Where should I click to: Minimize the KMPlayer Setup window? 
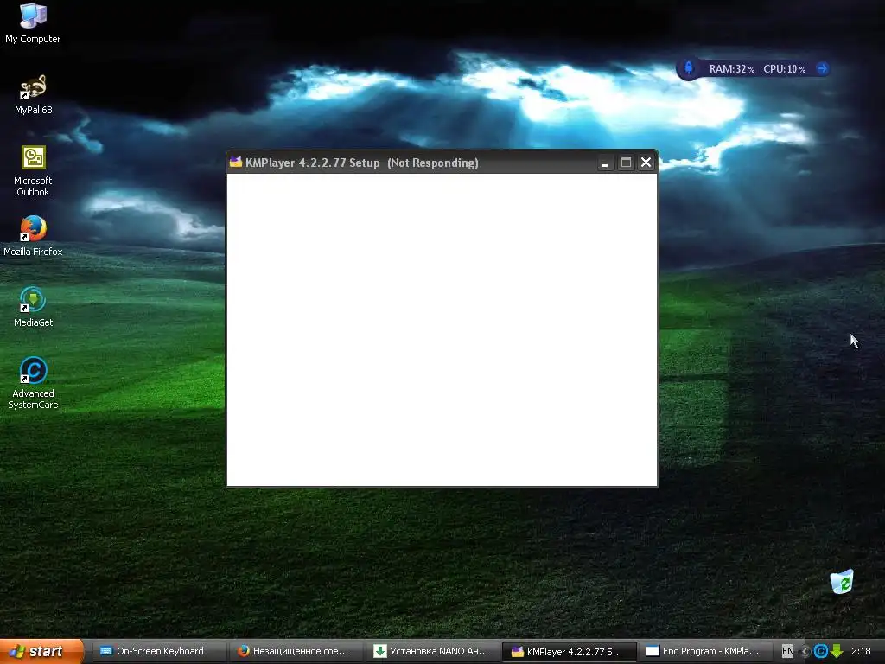[x=604, y=163]
